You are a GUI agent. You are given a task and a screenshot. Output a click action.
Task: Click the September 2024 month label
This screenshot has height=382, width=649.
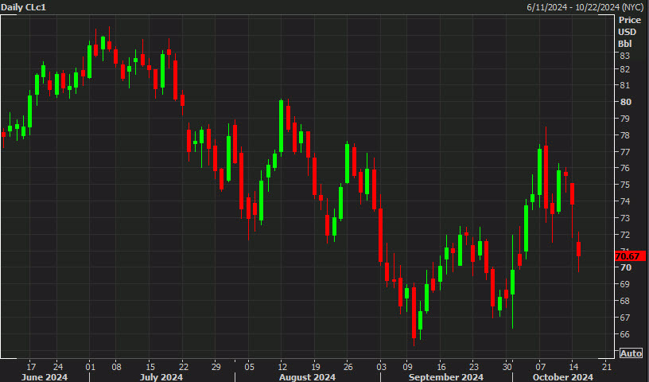coord(445,377)
